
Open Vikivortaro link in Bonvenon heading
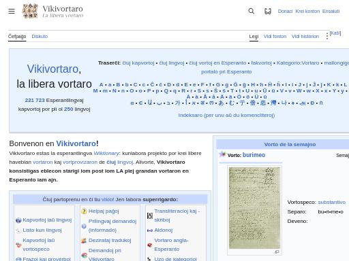click(76, 143)
